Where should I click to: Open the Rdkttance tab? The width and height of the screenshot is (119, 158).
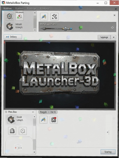point(45,9)
